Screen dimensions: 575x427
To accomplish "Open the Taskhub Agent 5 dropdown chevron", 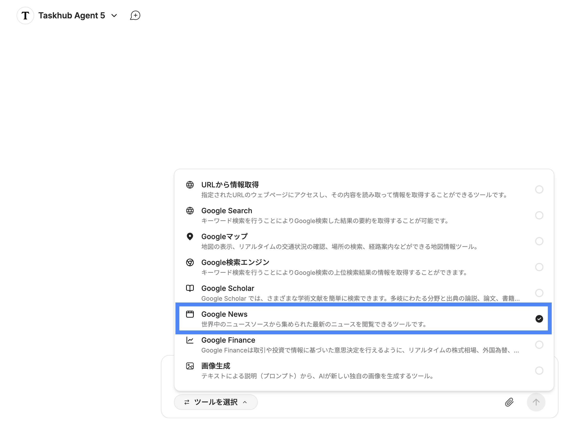I will 114,16.
